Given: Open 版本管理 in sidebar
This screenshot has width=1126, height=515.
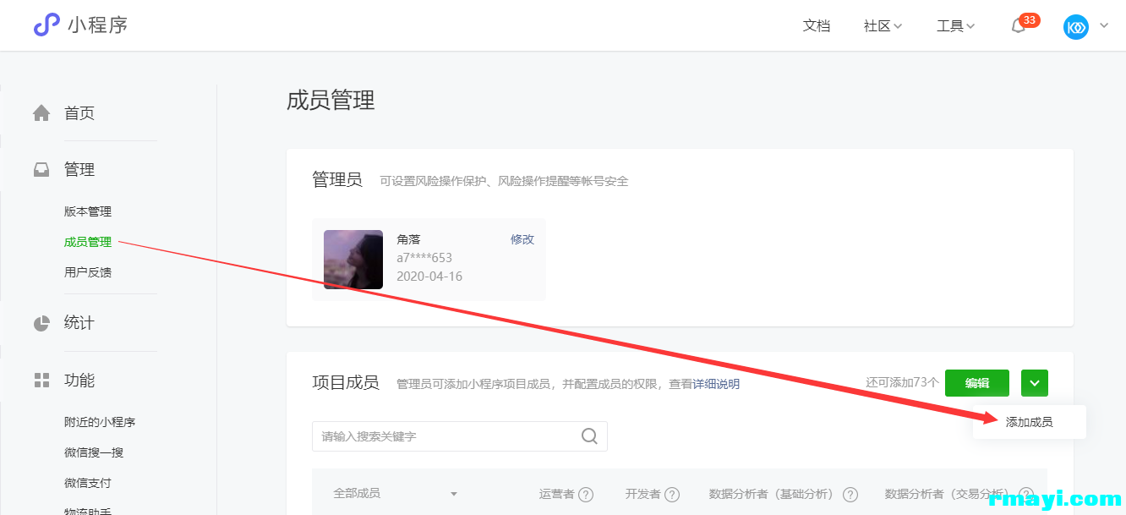Looking at the screenshot, I should [88, 211].
